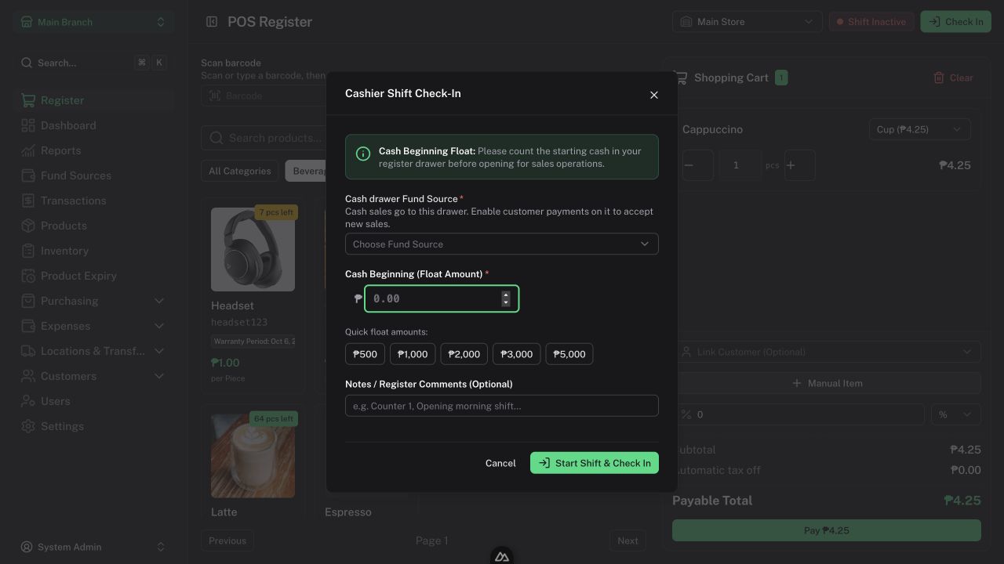Go to the Next page

[627, 540]
